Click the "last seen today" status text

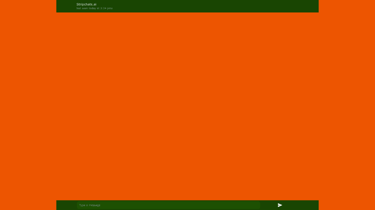click(x=94, y=8)
